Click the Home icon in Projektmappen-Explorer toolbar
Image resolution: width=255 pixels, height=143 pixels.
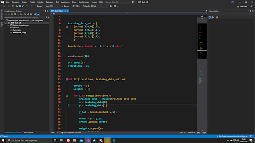(12, 14)
